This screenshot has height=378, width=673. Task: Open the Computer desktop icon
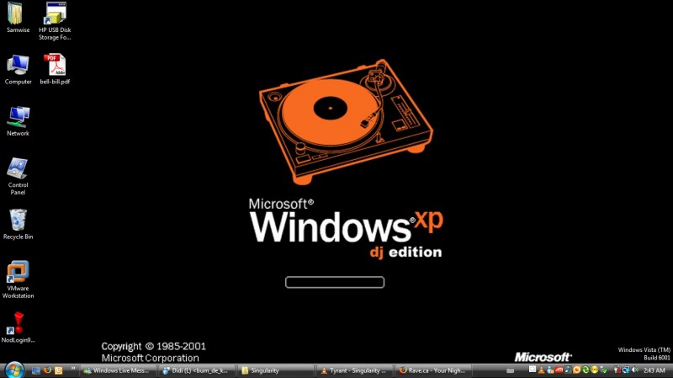(x=18, y=70)
